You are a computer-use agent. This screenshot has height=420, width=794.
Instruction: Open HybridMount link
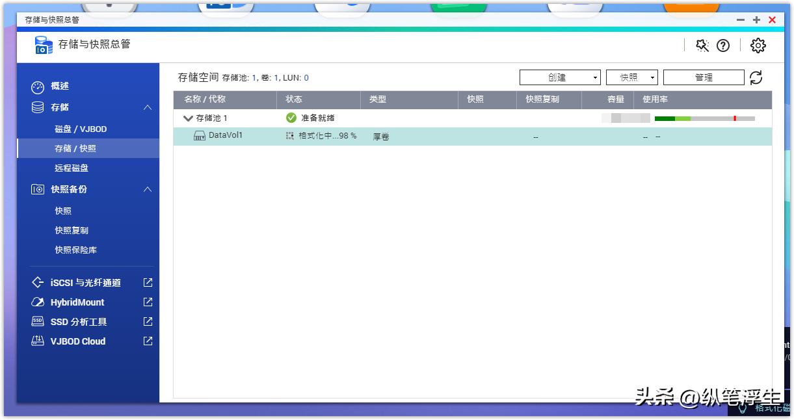(x=77, y=302)
